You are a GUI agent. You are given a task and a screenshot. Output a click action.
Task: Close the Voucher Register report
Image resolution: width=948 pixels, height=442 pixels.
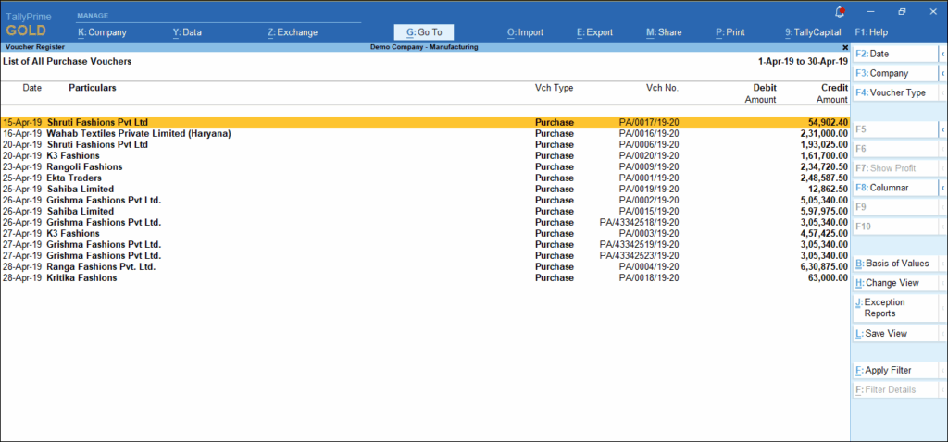(x=845, y=47)
